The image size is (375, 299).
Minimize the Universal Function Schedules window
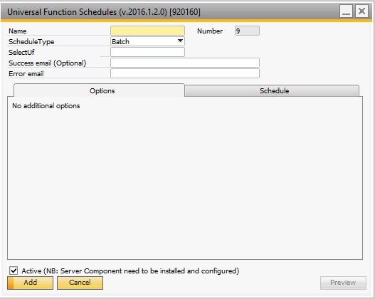346,11
